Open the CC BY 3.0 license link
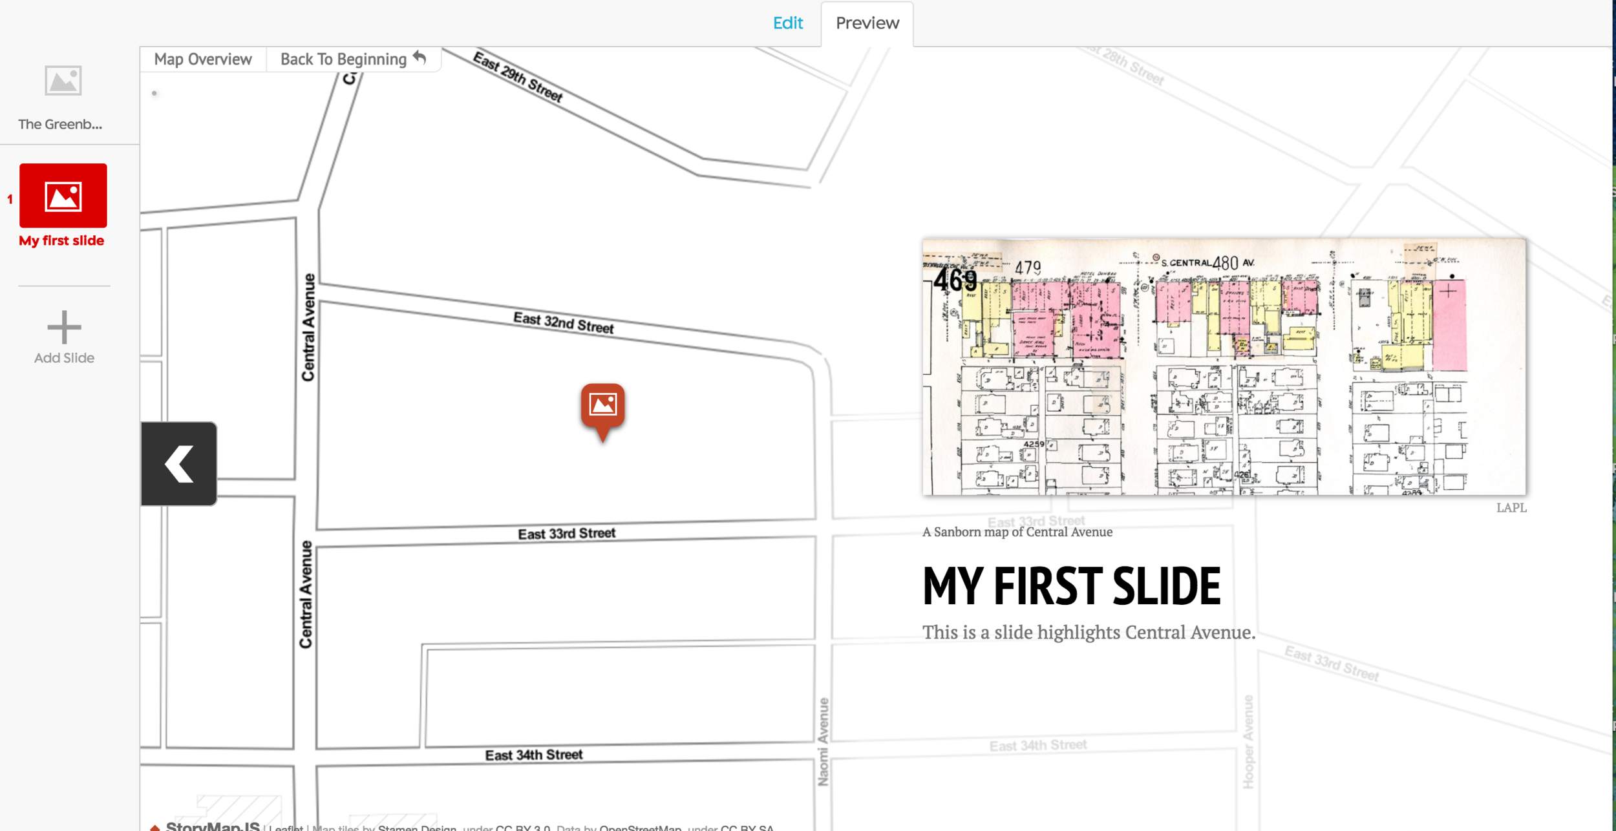 [522, 828]
